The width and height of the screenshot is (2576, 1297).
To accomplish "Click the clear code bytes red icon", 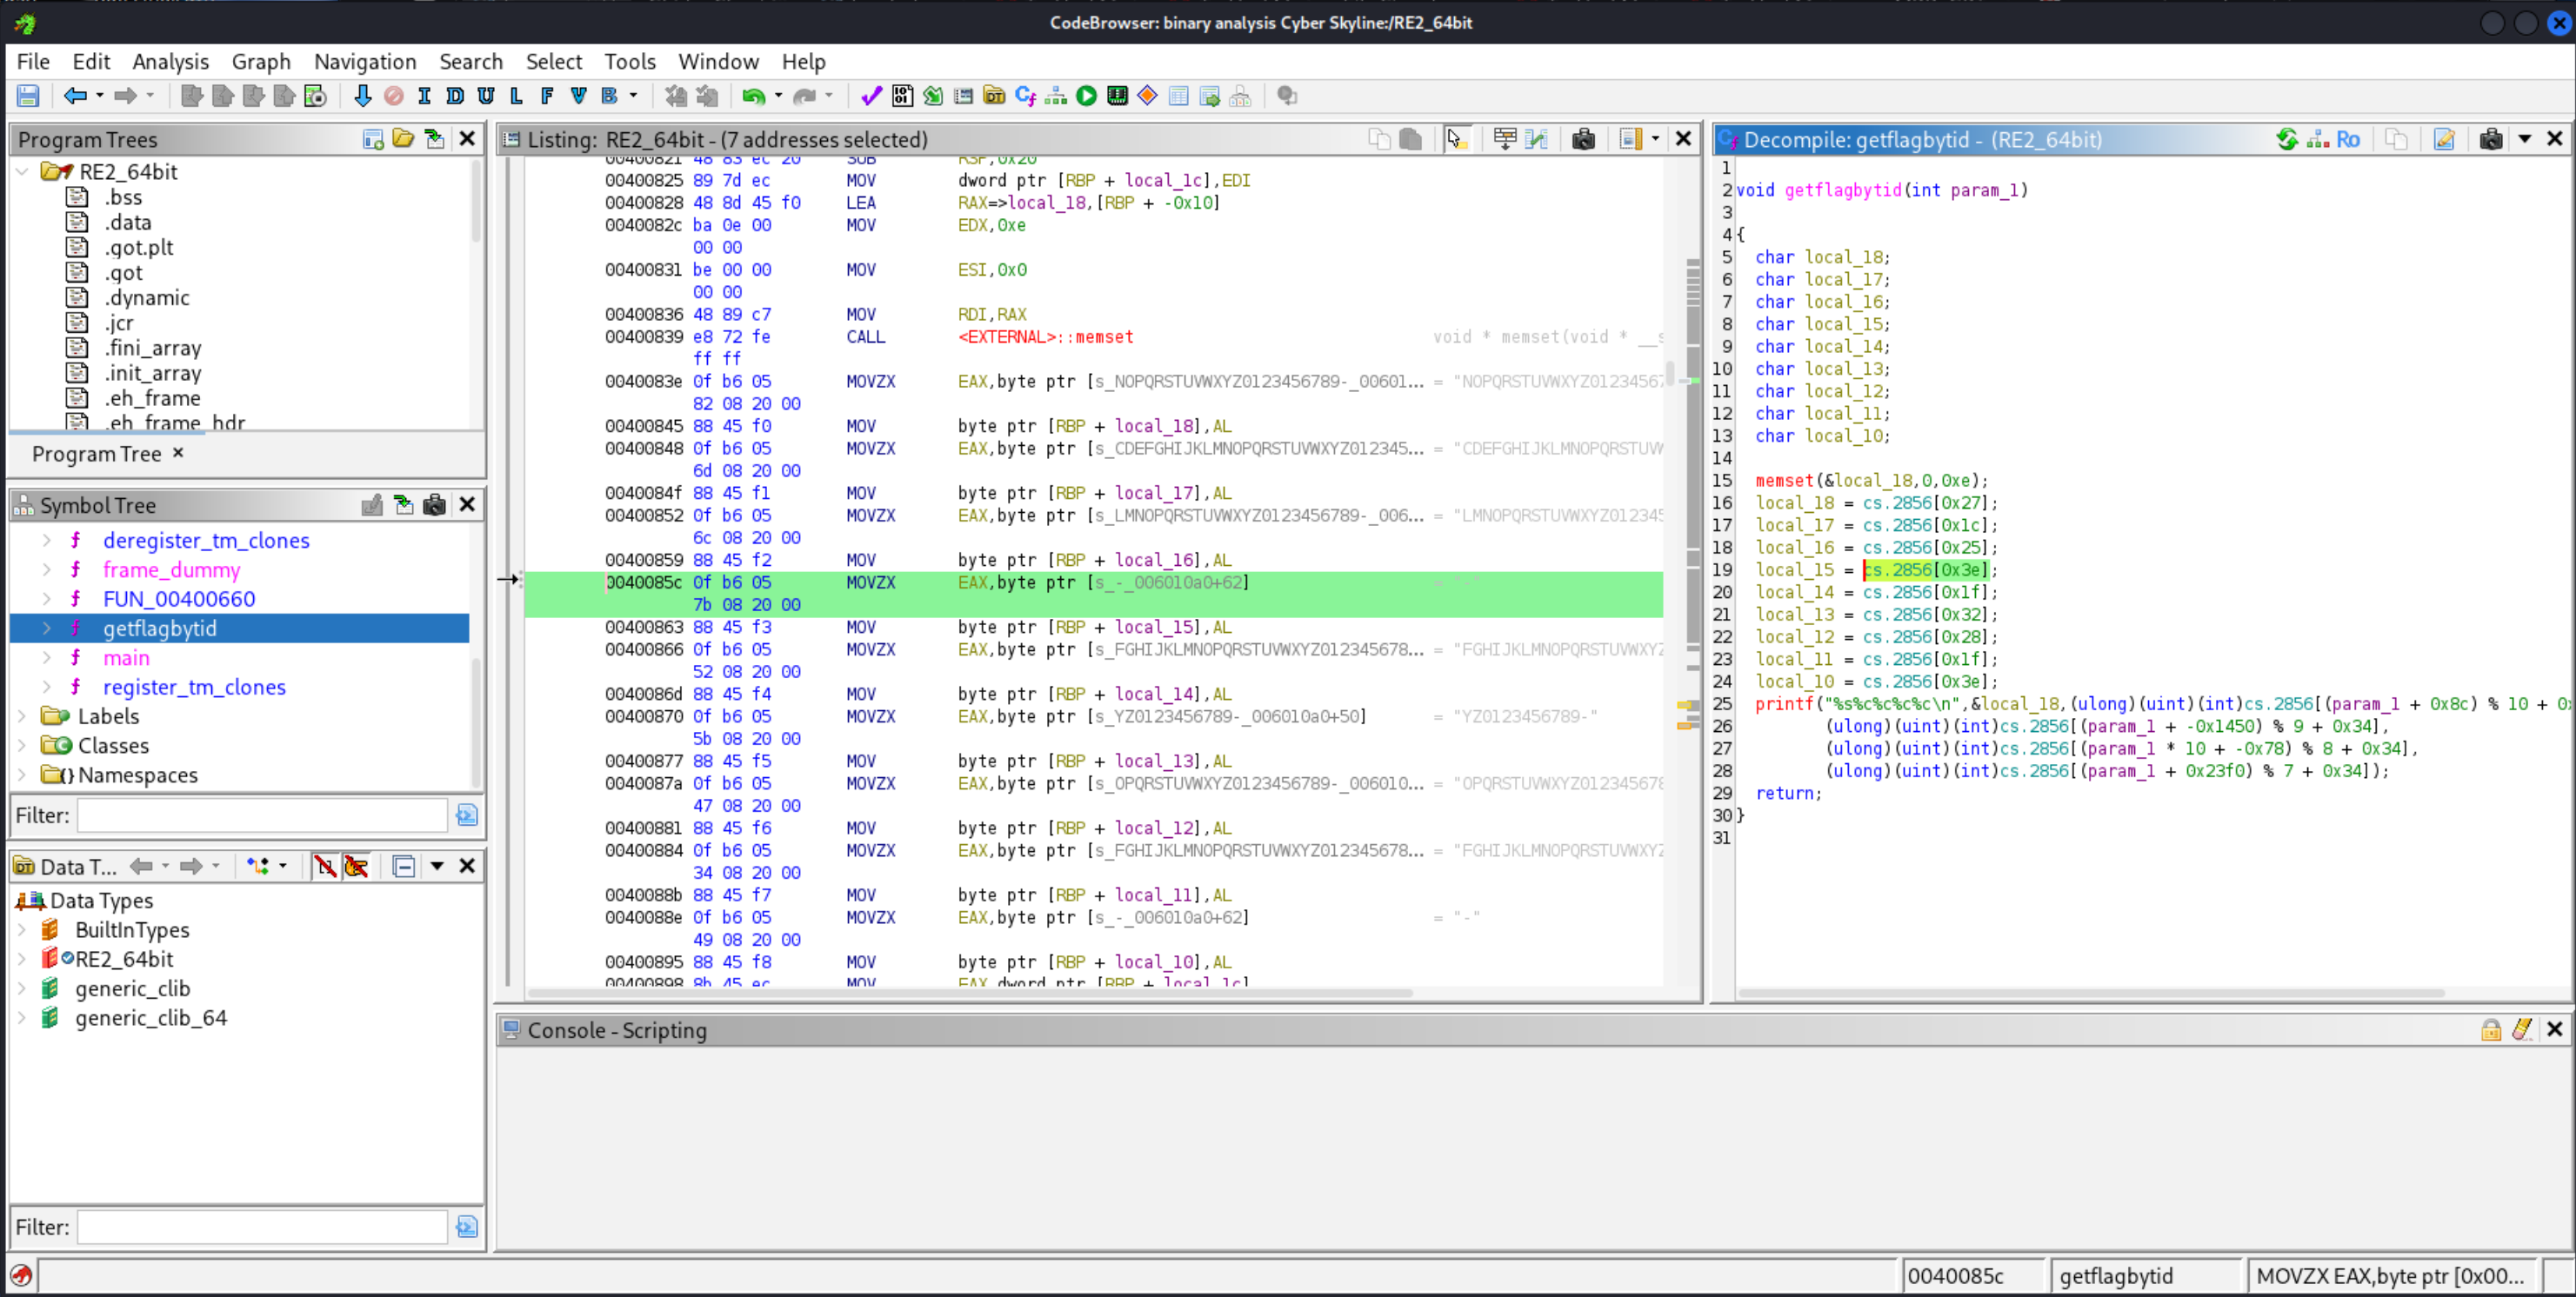I will click(394, 96).
